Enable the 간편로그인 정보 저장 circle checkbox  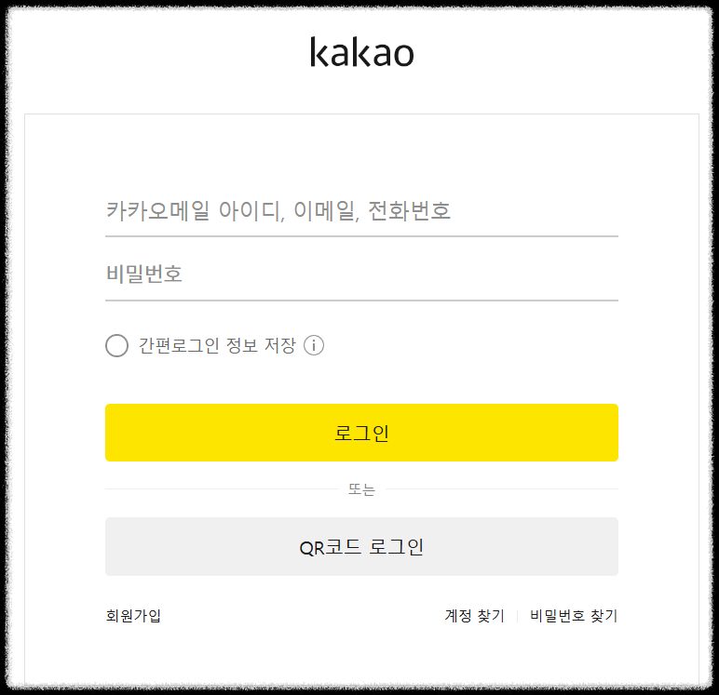(117, 345)
